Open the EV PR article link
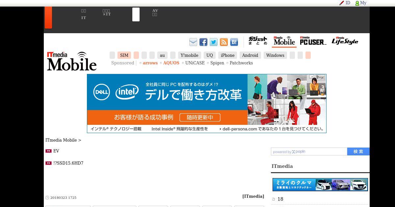Image resolution: width=395 pixels, height=207 pixels. pos(56,151)
